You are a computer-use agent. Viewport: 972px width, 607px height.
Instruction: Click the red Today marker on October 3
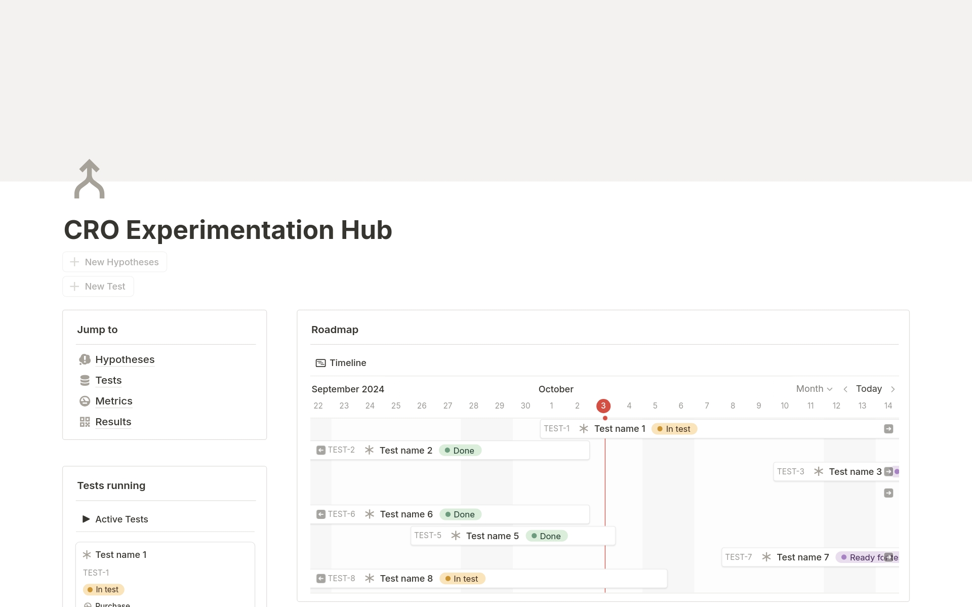click(603, 406)
